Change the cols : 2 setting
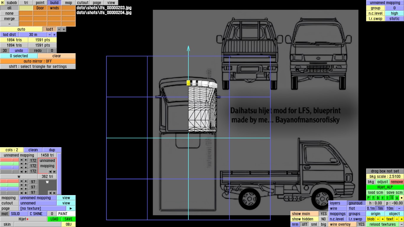The height and width of the screenshot is (227, 404). (12, 150)
